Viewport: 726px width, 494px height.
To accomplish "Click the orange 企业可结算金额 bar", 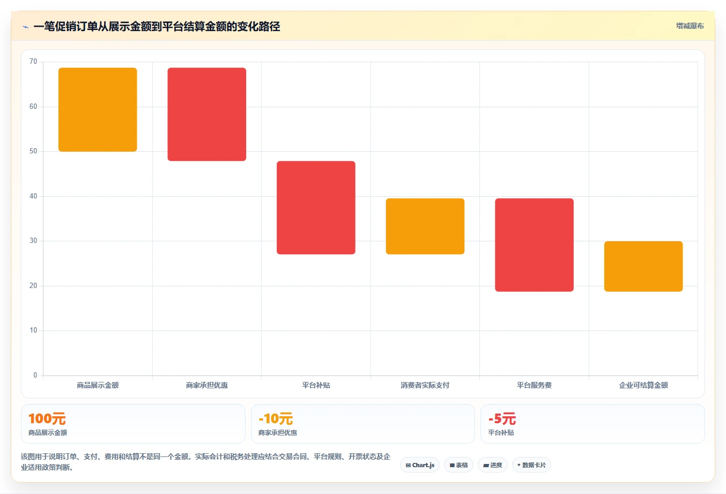I will 643,267.
